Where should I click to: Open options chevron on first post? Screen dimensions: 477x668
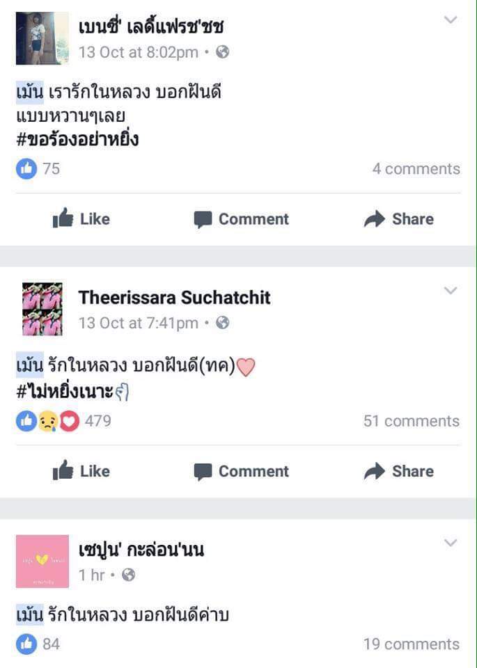point(450,19)
